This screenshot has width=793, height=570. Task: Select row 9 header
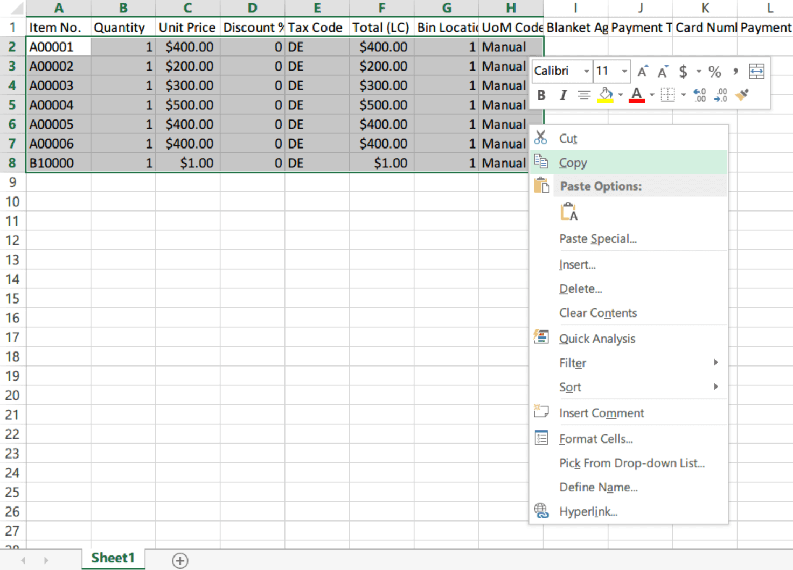[x=12, y=182]
